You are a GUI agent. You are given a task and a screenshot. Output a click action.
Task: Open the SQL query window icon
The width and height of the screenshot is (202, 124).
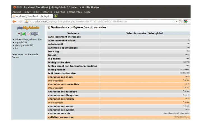(x=28, y=34)
